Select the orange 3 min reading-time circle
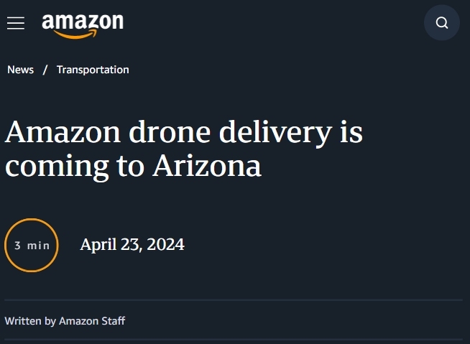Image resolution: width=470 pixels, height=344 pixels. (32, 245)
